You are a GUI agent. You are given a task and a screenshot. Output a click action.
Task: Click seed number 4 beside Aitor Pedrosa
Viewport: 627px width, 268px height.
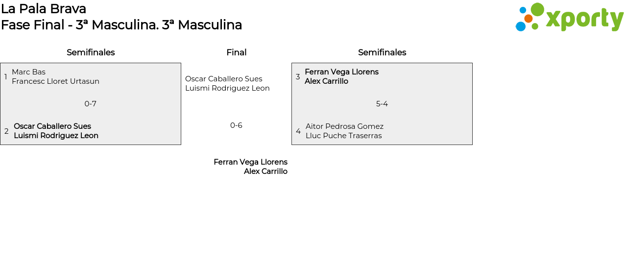coord(298,131)
